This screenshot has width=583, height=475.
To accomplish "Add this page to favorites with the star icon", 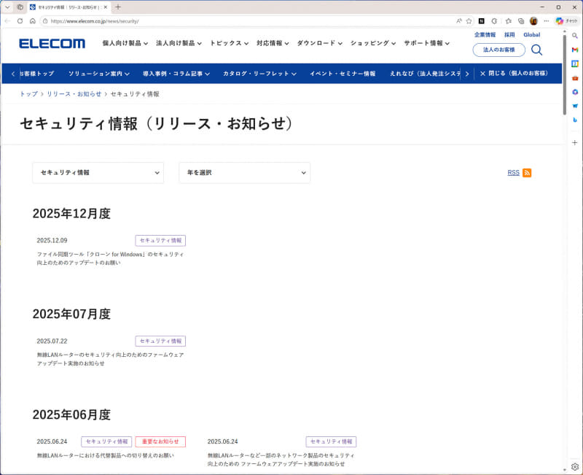I will click(469, 21).
